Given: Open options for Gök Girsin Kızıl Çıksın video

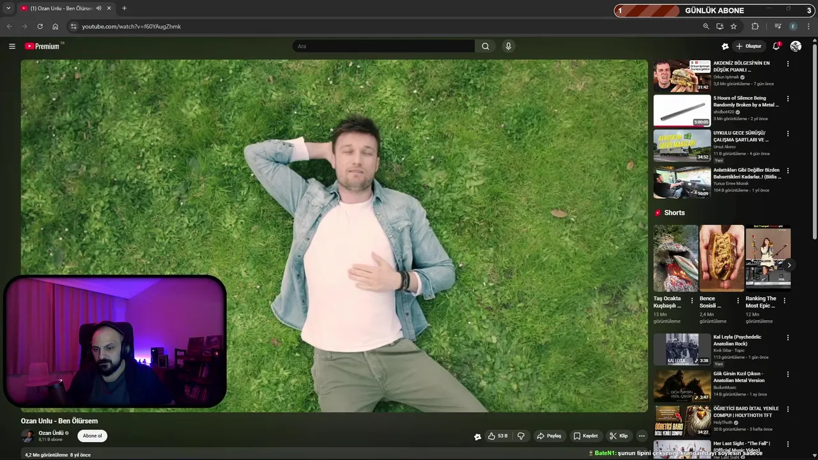Looking at the screenshot, I should pyautogui.click(x=787, y=374).
